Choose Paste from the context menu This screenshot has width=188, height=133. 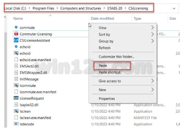point(123,66)
